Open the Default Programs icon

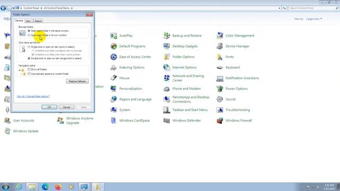click(114, 46)
